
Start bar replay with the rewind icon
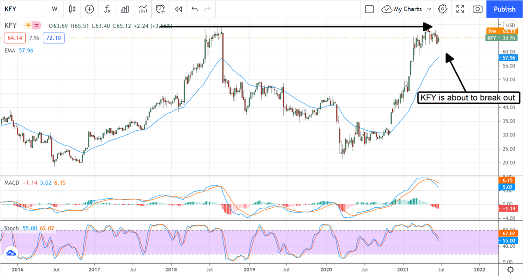pyautogui.click(x=178, y=9)
